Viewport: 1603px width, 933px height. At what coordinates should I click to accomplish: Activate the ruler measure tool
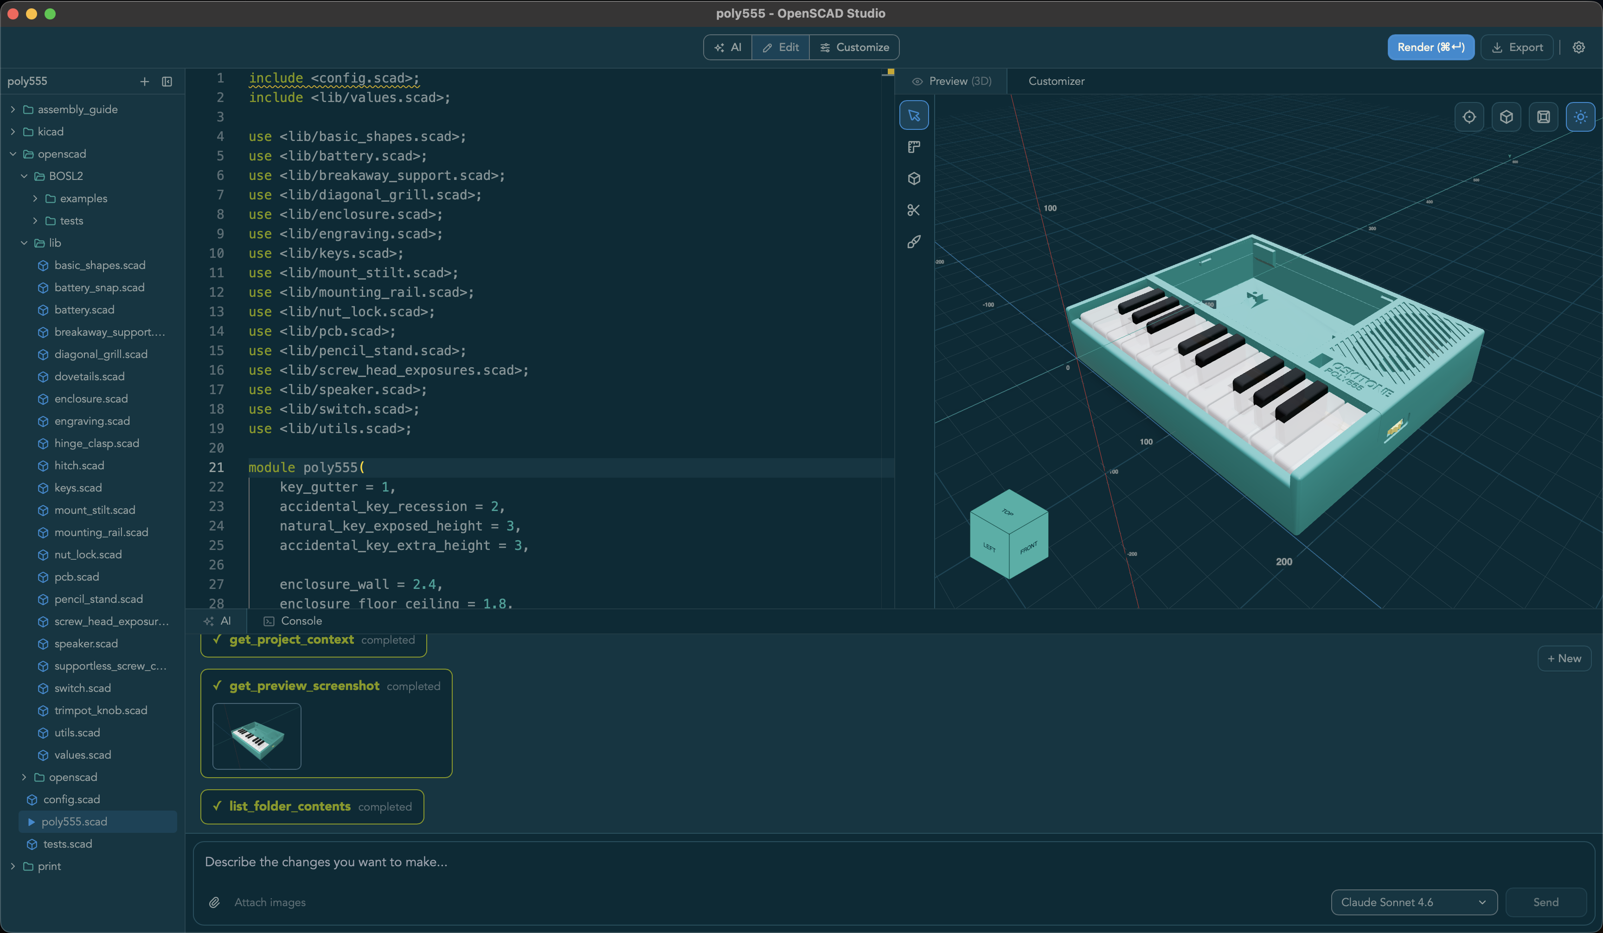point(913,147)
